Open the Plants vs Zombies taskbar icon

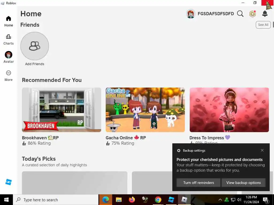tap(145, 200)
